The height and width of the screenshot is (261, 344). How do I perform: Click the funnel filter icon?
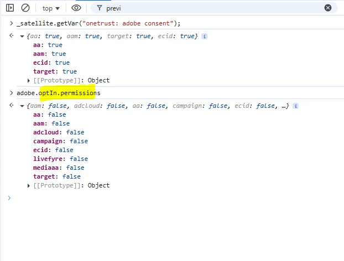(x=100, y=8)
